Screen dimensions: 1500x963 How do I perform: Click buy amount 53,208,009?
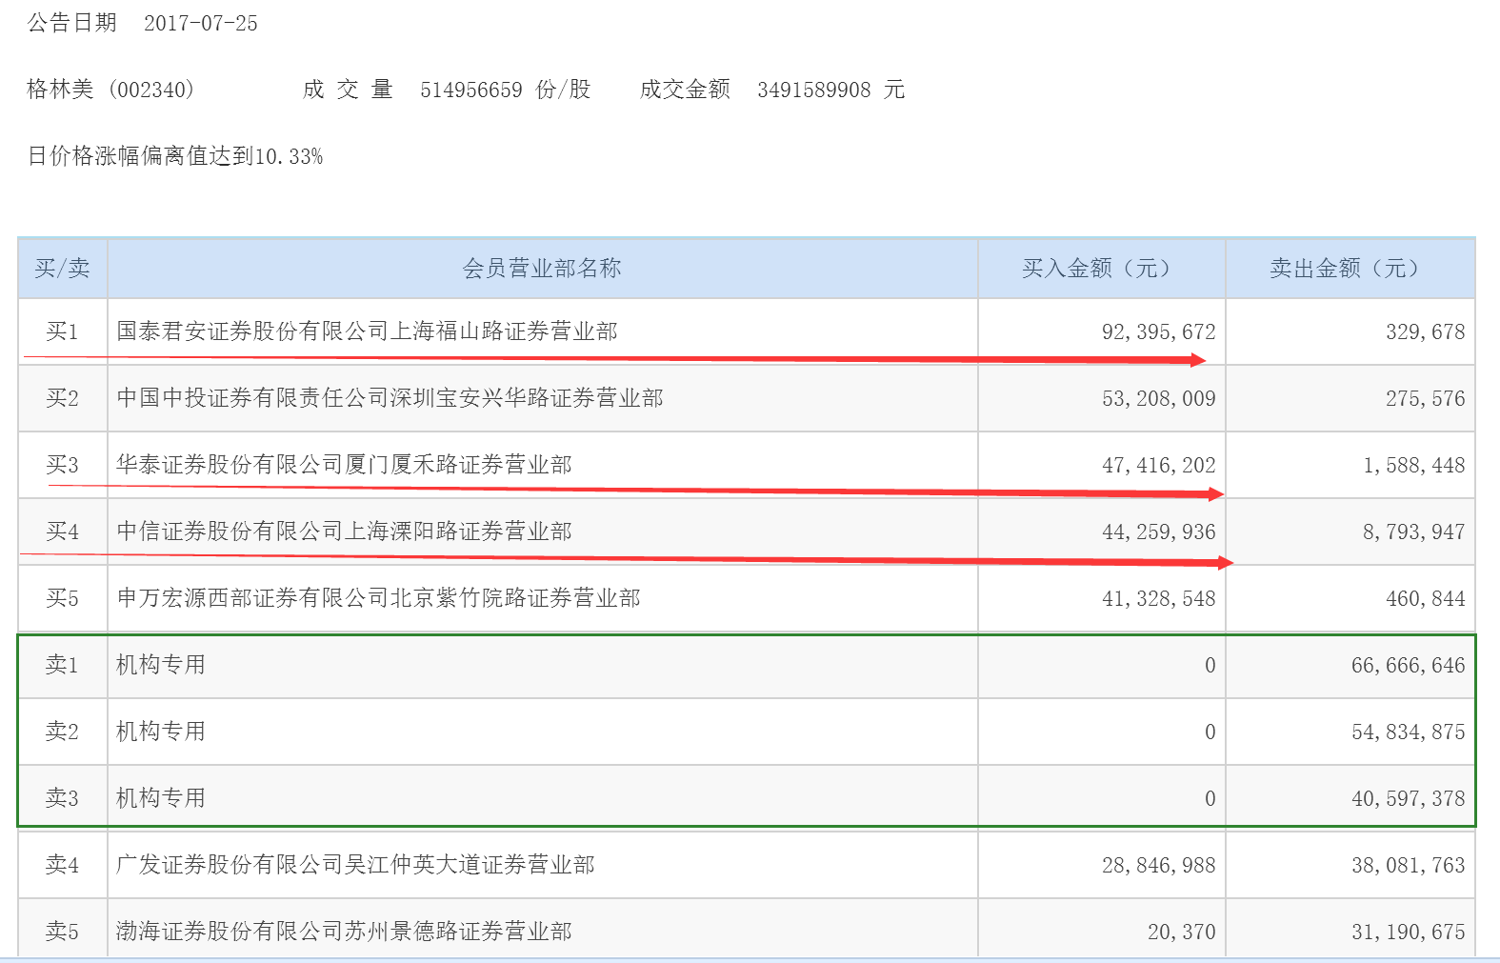coord(1159,398)
